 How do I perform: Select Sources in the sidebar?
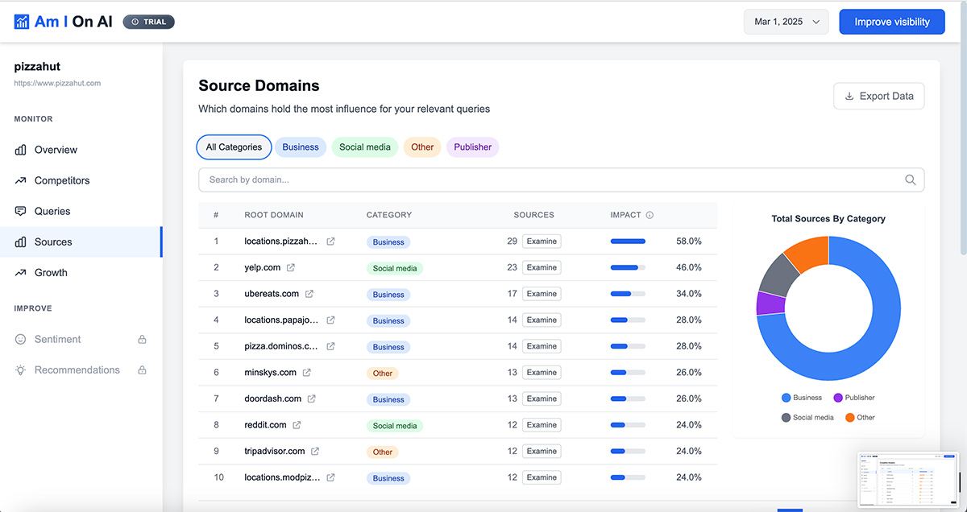[81, 242]
